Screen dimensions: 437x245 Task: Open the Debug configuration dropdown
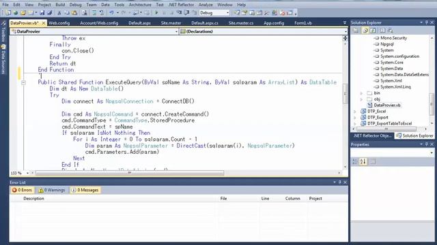[x=227, y=13]
